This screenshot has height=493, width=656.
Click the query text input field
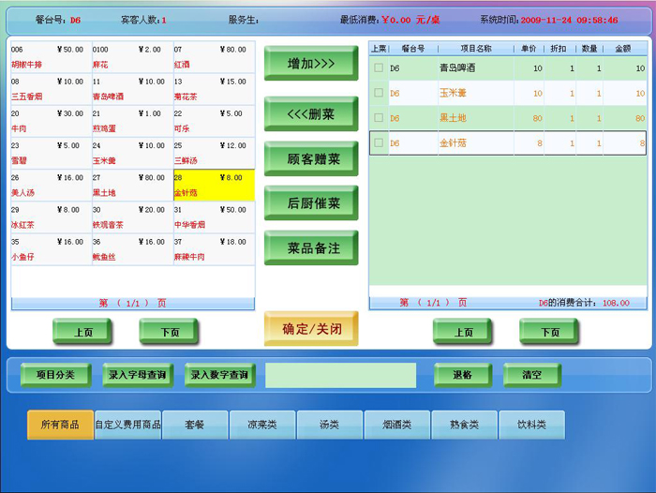[340, 375]
